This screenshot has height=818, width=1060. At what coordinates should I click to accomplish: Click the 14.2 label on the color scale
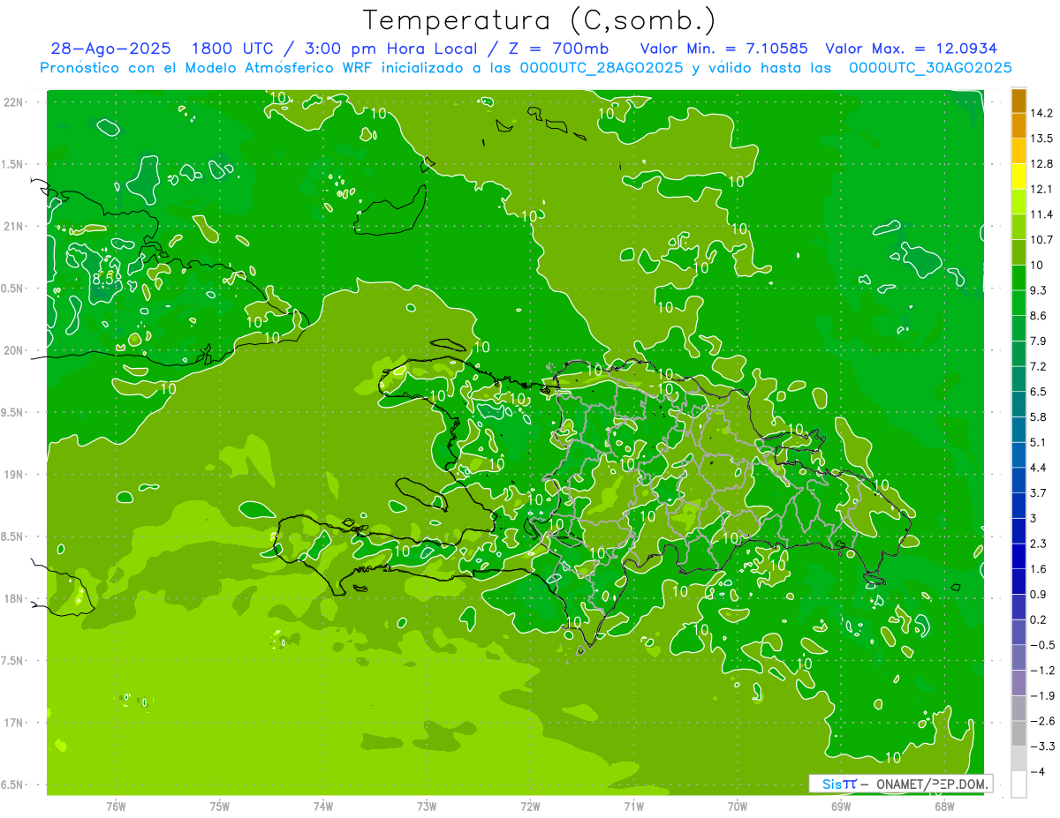[1043, 113]
